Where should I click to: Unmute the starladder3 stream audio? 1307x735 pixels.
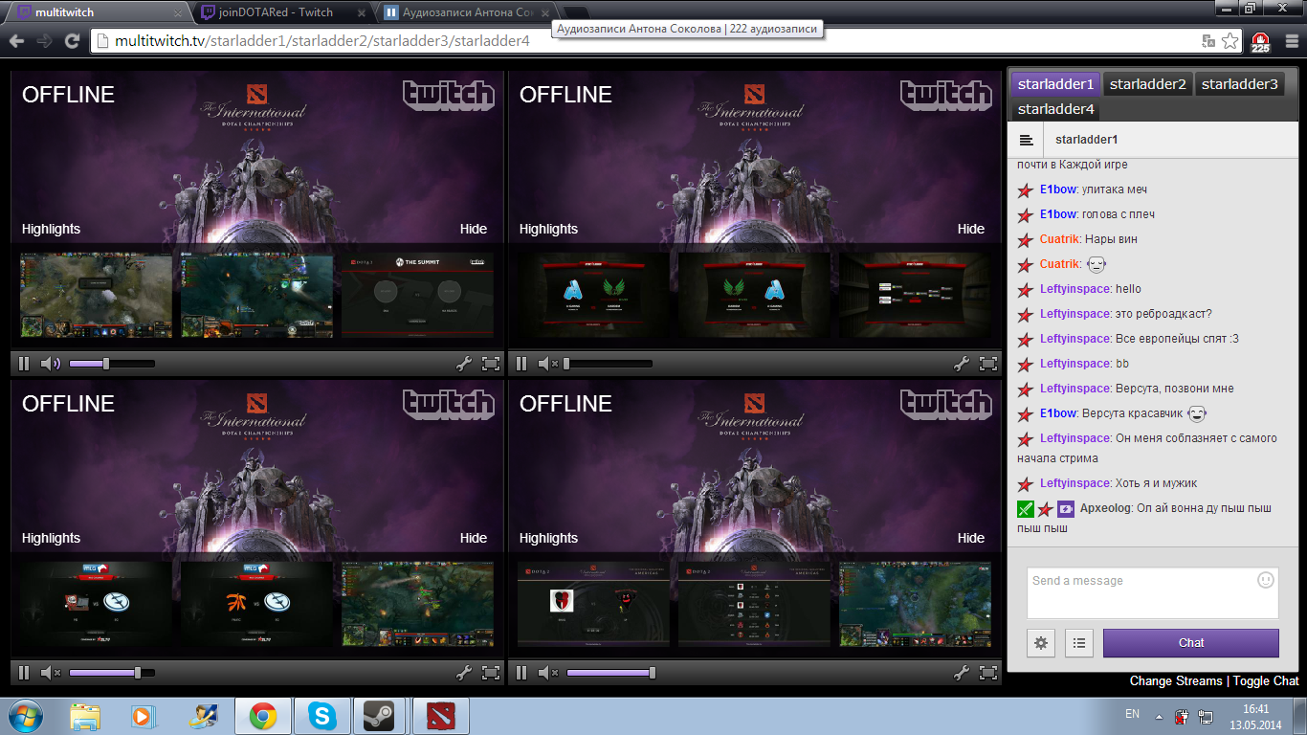pyautogui.click(x=51, y=673)
